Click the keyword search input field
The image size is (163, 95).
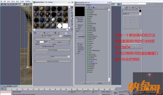[x=134, y=4]
